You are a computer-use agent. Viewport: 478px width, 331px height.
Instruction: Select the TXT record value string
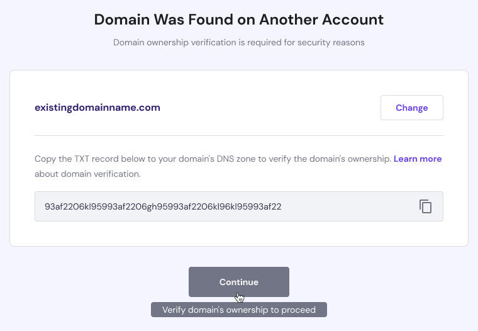tap(163, 206)
